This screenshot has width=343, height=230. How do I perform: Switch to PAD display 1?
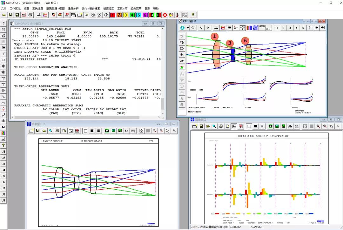(277, 28)
